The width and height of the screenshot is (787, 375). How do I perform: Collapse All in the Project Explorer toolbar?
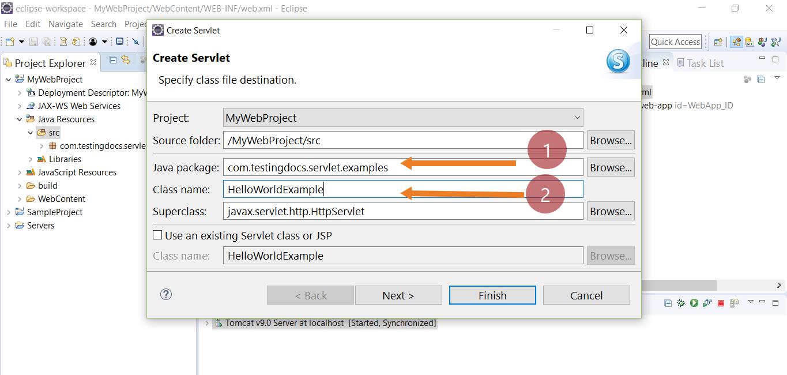(x=114, y=60)
